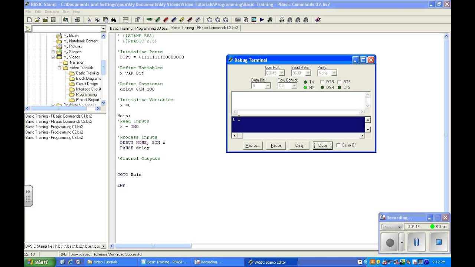Screen dimensions: 475x267
Task: Click the Find binoculars icon
Action: [x=113, y=20]
